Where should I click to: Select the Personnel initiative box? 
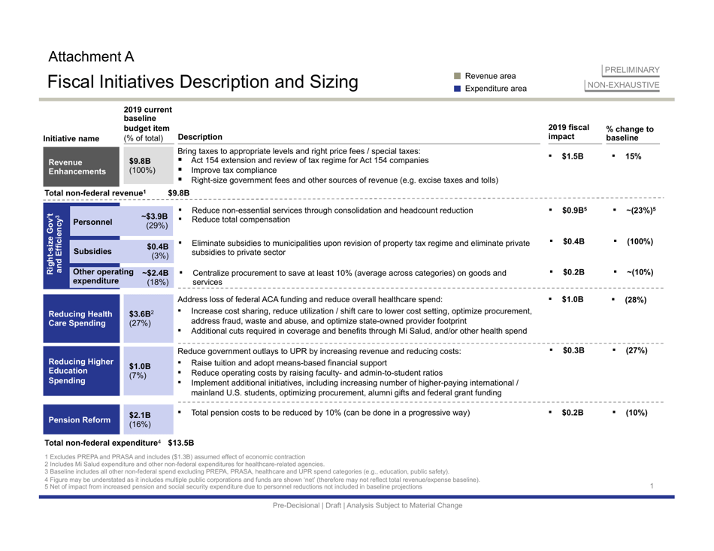92,223
